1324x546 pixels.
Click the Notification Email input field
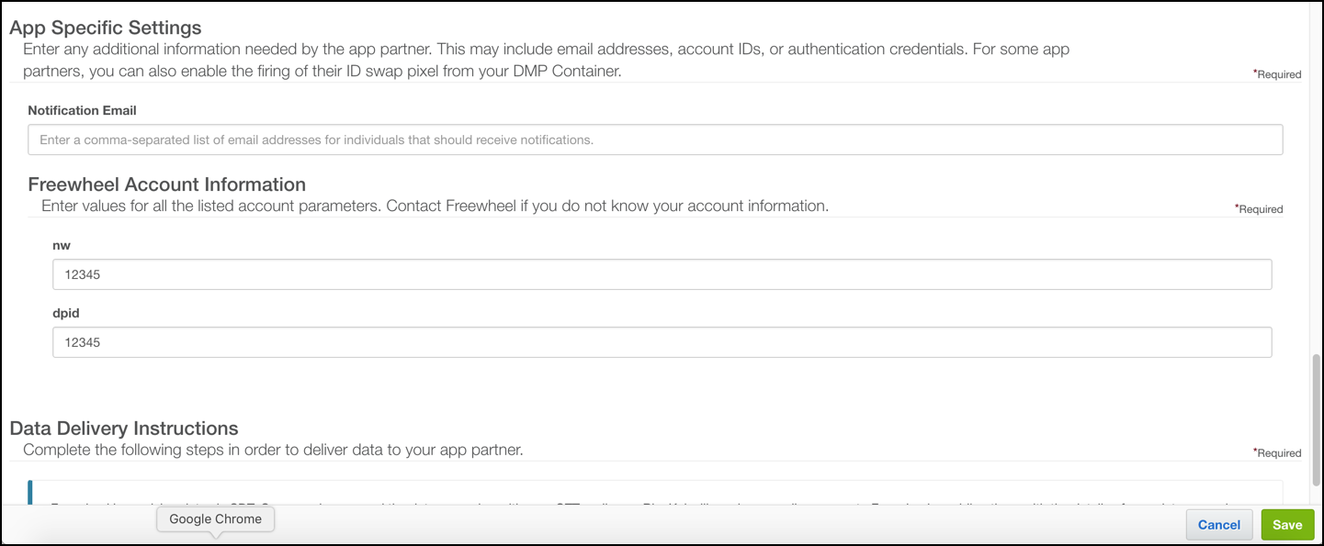click(654, 139)
